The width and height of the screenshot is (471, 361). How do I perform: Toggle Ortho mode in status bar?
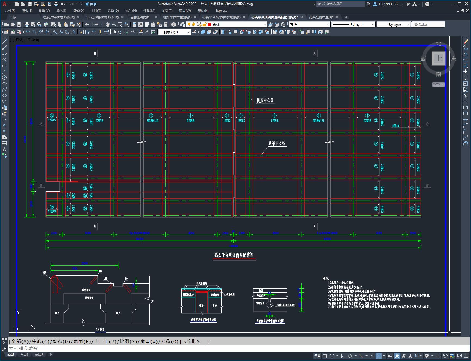343,356
